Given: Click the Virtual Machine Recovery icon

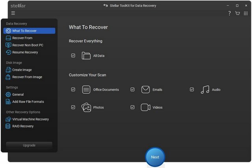Looking at the screenshot, I should 8,119.
